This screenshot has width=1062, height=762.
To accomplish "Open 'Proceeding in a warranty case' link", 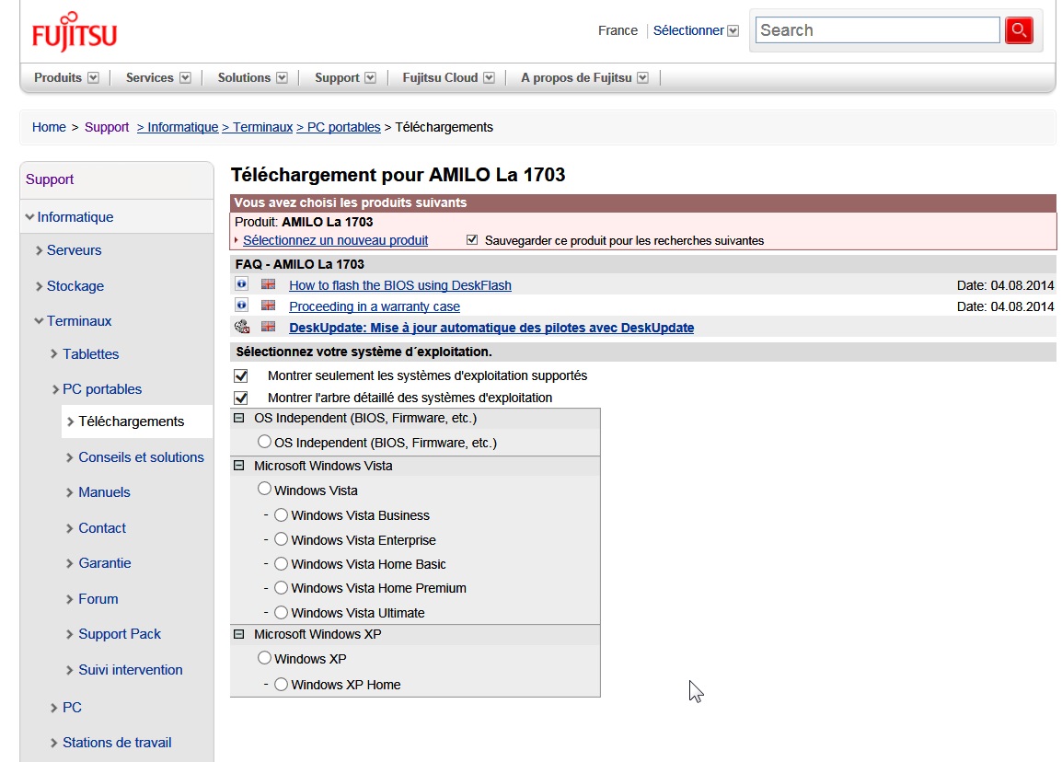I will click(375, 306).
